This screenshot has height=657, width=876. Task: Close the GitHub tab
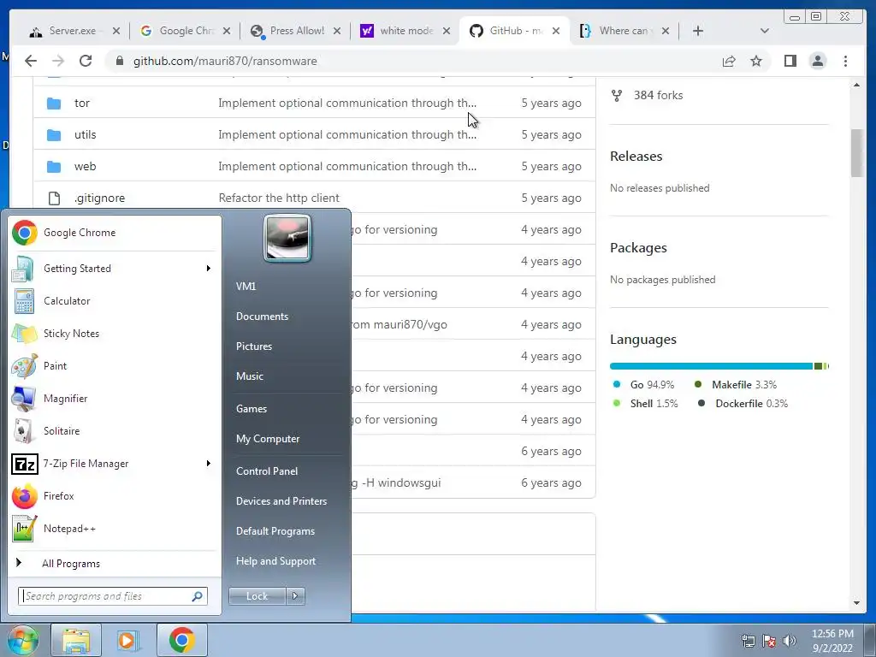pos(556,31)
